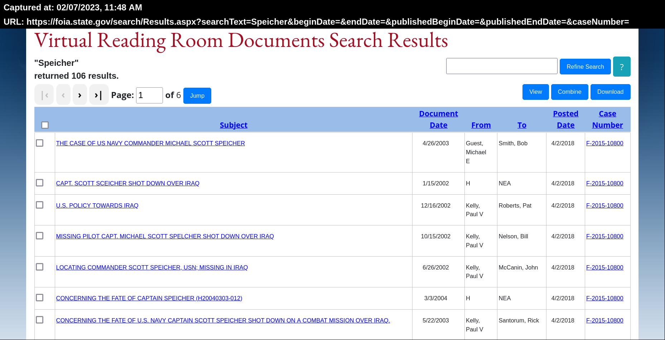Click sender Guest, Michael E

pyautogui.click(x=476, y=152)
